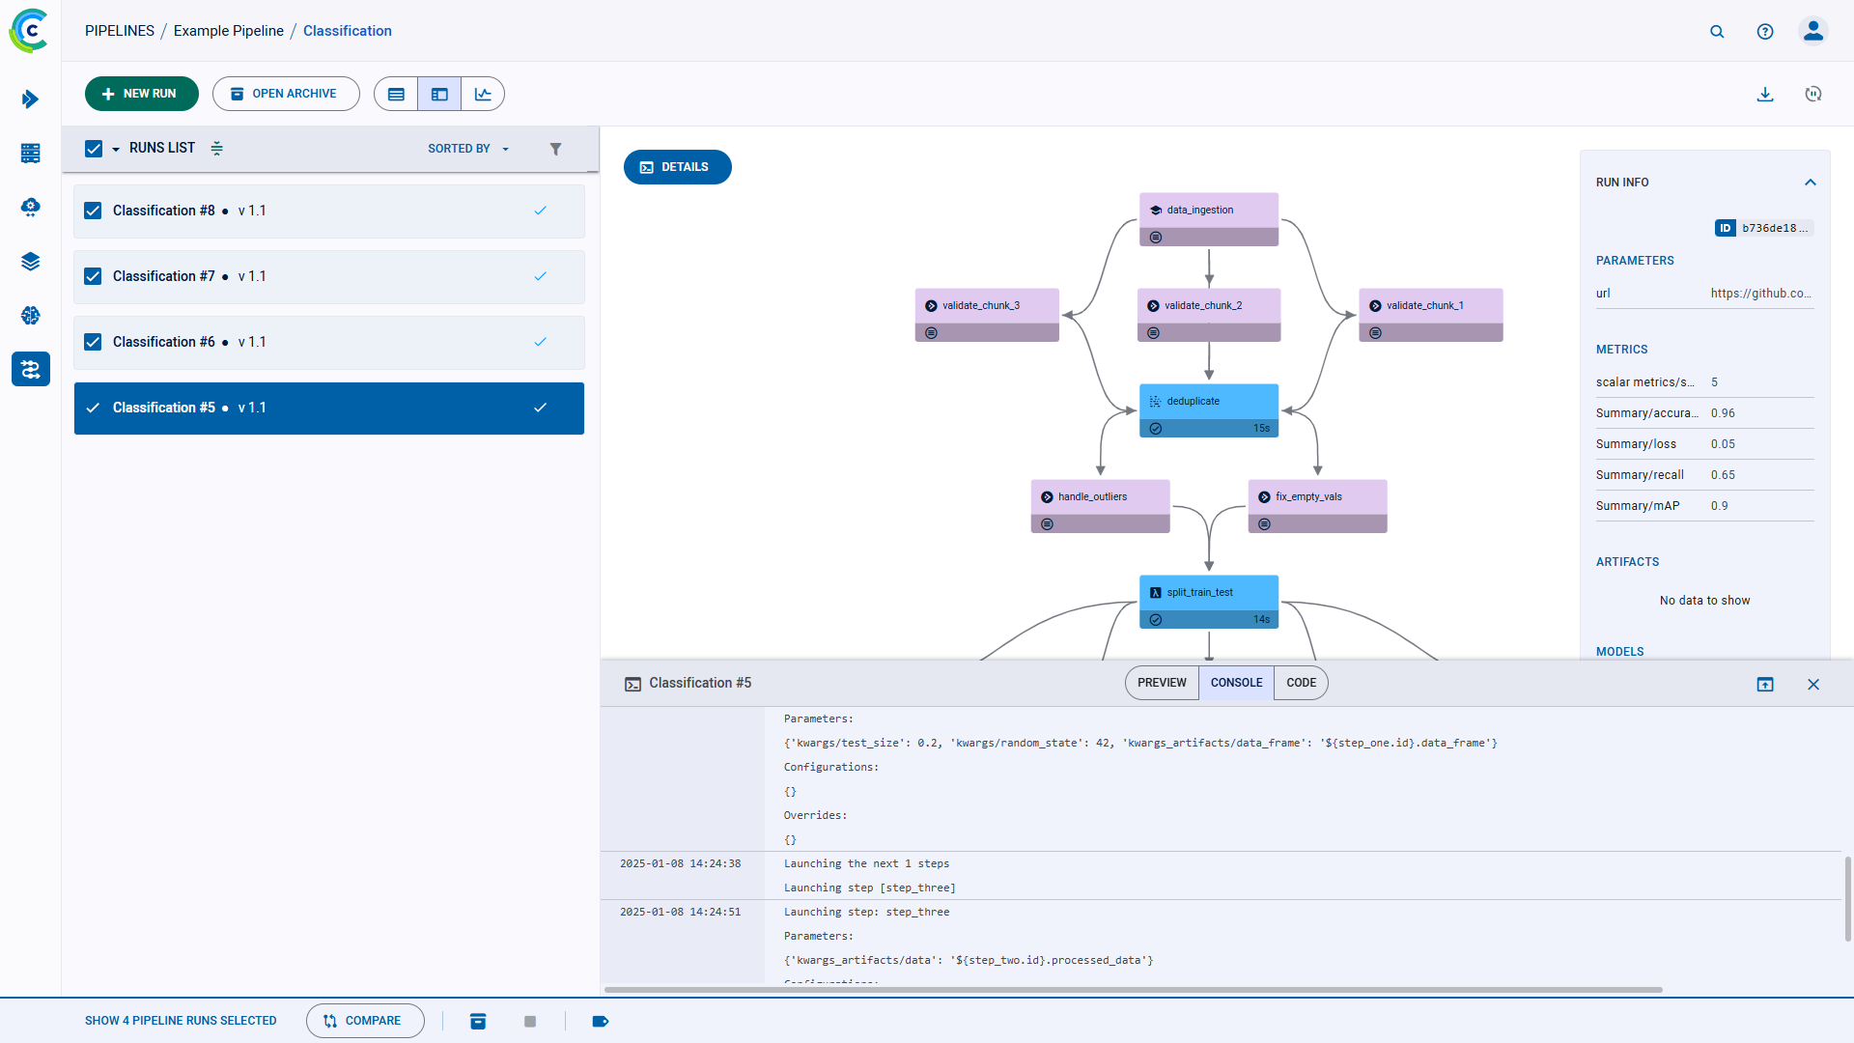Click COMPARE button bottom bar
This screenshot has width=1854, height=1043.
pos(363,1020)
